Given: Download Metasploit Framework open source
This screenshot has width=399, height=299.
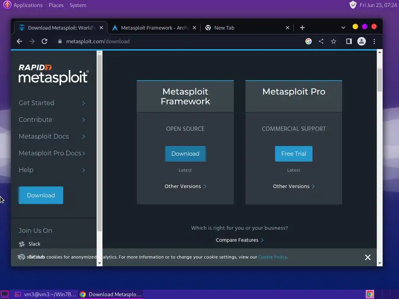Looking at the screenshot, I should tap(185, 153).
